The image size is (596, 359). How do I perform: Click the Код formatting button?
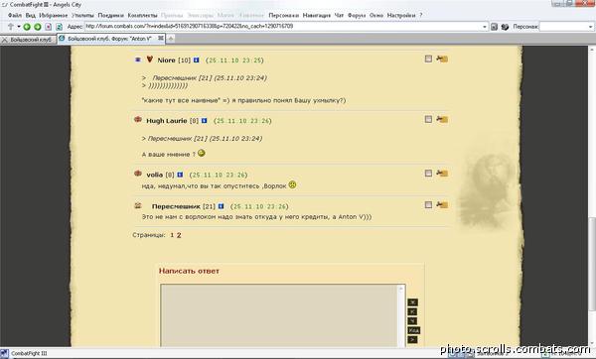coord(414,330)
